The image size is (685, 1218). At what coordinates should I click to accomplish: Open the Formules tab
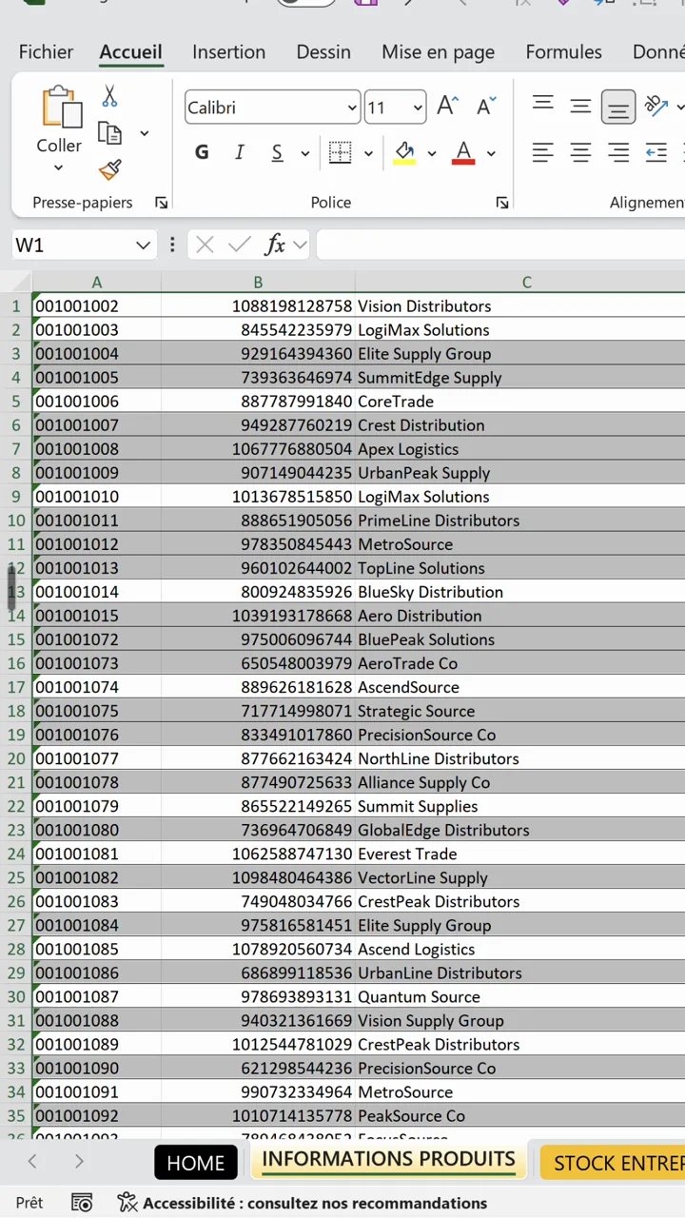point(563,52)
